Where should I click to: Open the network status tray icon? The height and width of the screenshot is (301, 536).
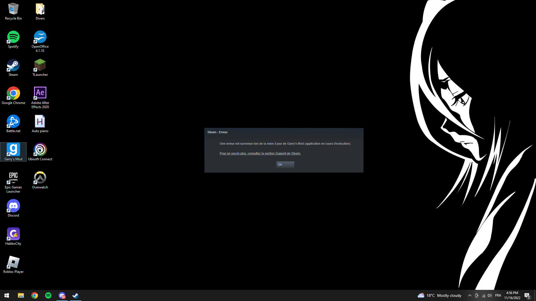(x=484, y=296)
